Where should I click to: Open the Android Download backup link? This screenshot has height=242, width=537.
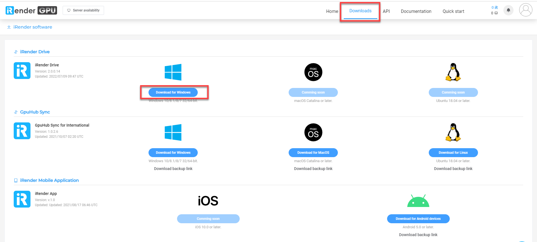tap(418, 235)
